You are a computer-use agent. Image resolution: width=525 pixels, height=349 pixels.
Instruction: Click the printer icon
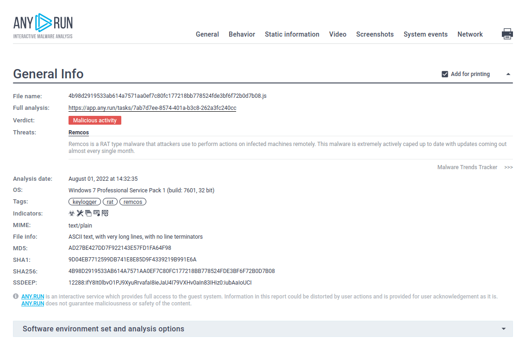pos(507,34)
